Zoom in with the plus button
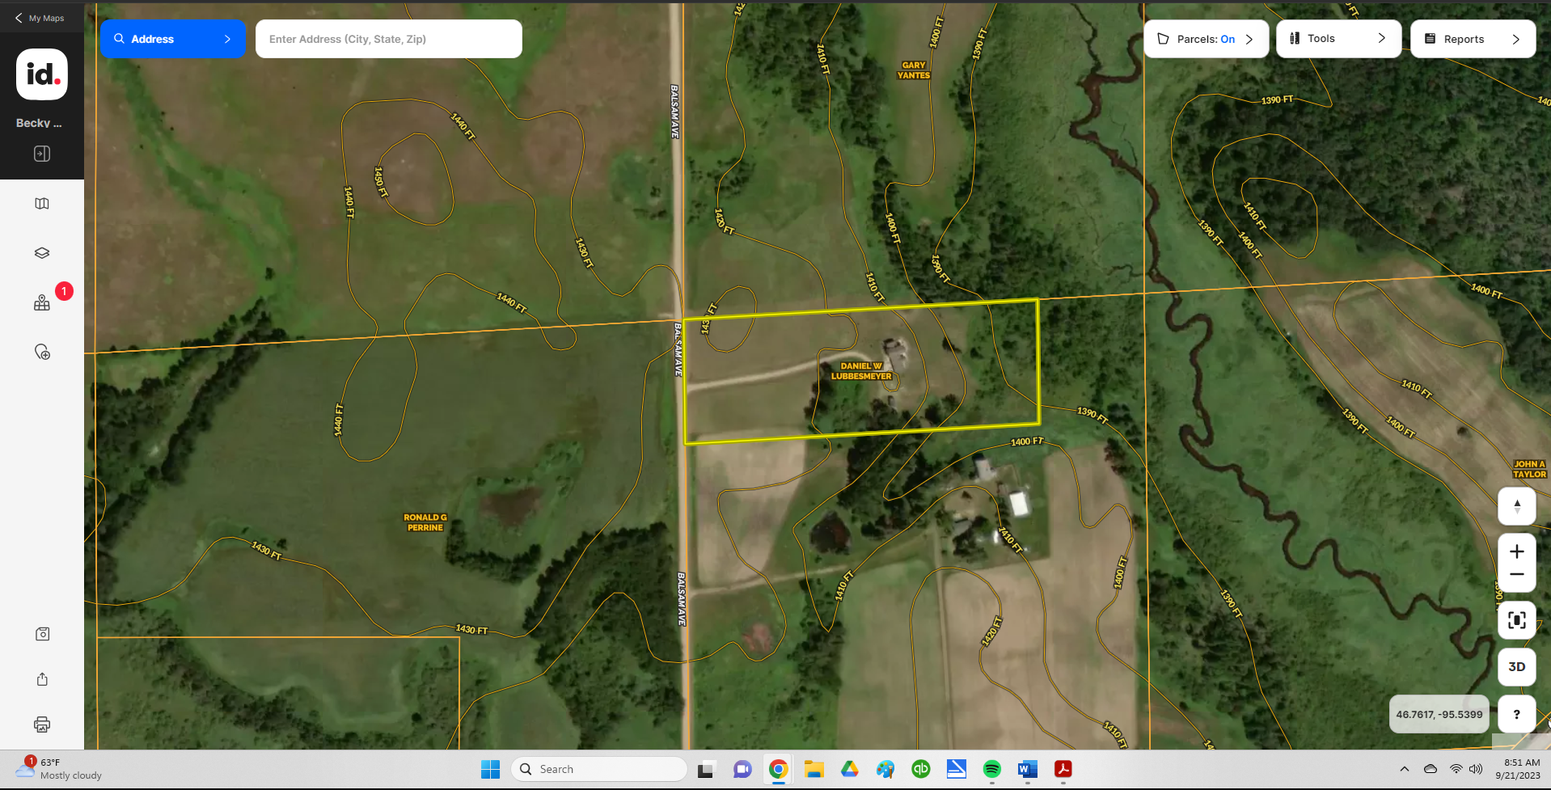This screenshot has width=1551, height=790. click(x=1516, y=551)
